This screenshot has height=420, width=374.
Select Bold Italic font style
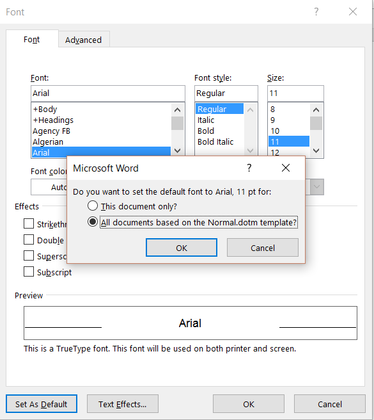click(x=219, y=141)
